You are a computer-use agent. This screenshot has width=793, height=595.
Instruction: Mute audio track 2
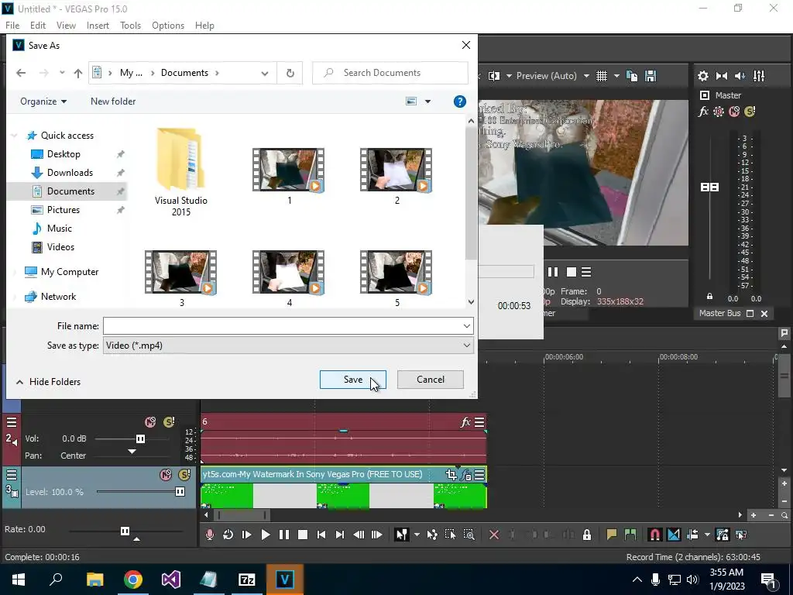click(x=150, y=422)
